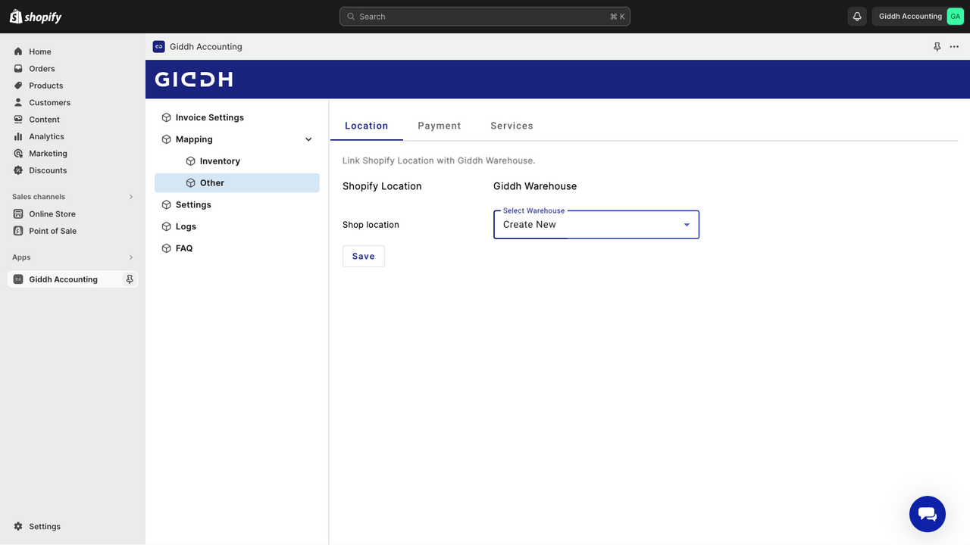Click the Settings gear icon
This screenshot has height=545, width=970.
(x=18, y=527)
